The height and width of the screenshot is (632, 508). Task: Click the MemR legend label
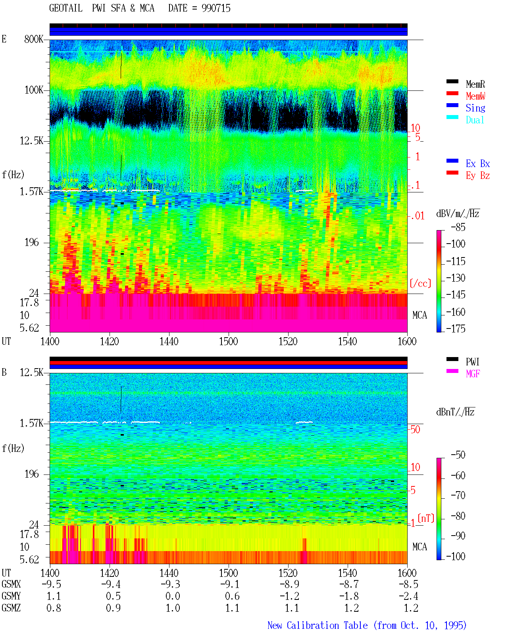tap(475, 84)
